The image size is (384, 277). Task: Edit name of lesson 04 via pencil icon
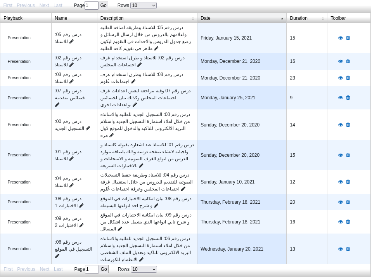click(71, 185)
